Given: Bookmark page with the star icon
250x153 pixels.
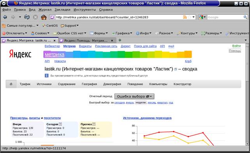Looking at the screenshot, I should tap(189, 17).
